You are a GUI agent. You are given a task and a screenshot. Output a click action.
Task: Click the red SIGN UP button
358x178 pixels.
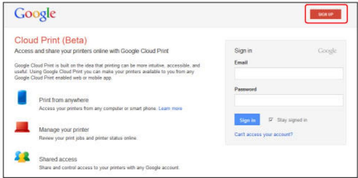pyautogui.click(x=325, y=14)
